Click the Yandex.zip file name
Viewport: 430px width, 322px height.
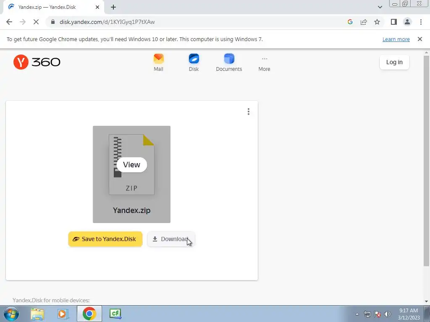[131, 210]
